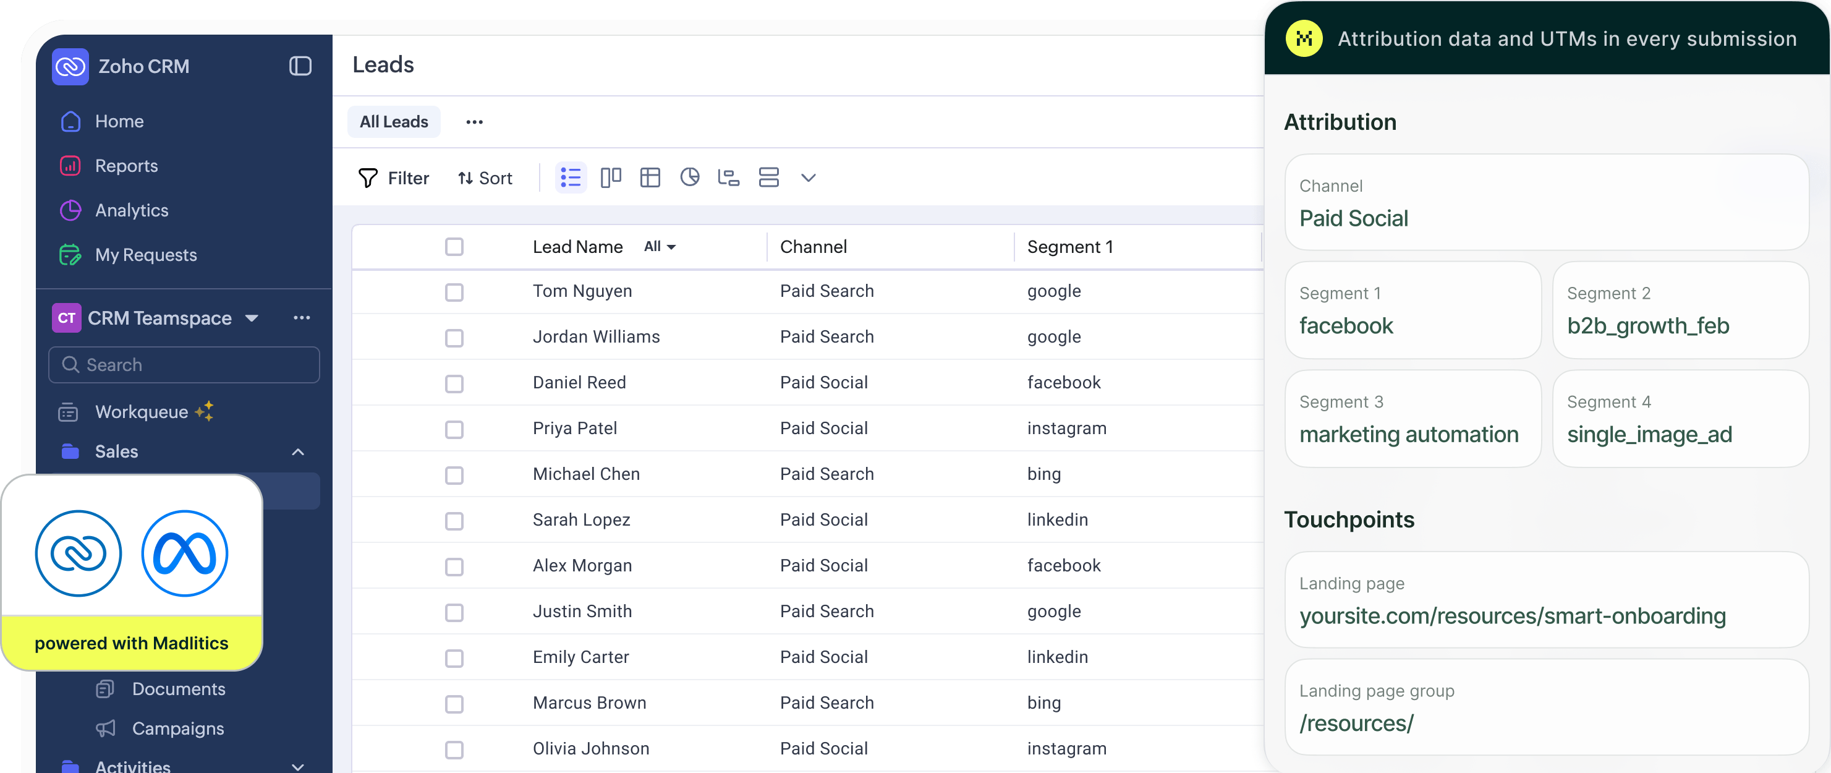Check the box for Marcus Brown

[x=454, y=704]
